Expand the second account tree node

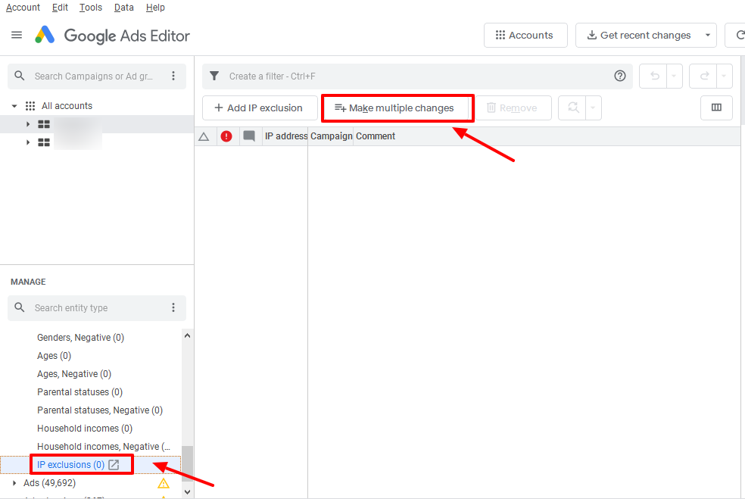(x=27, y=142)
